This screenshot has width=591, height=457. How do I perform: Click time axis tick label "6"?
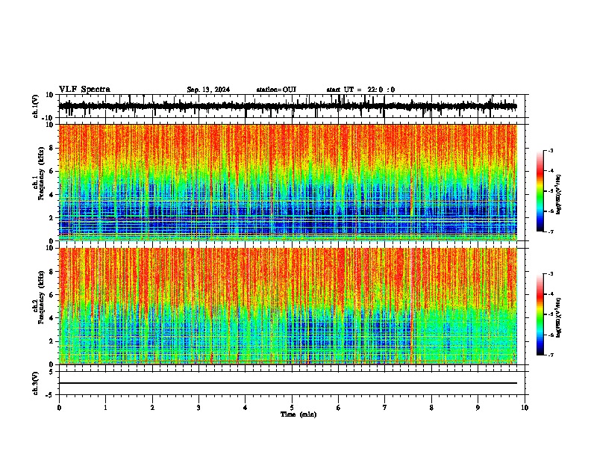339,408
